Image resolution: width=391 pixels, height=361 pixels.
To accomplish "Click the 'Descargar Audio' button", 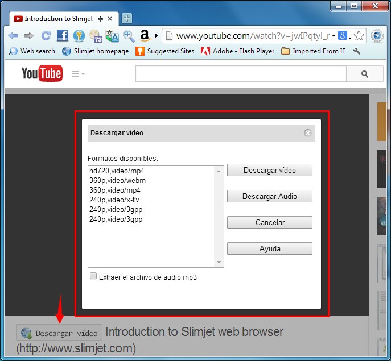I will coord(269,196).
